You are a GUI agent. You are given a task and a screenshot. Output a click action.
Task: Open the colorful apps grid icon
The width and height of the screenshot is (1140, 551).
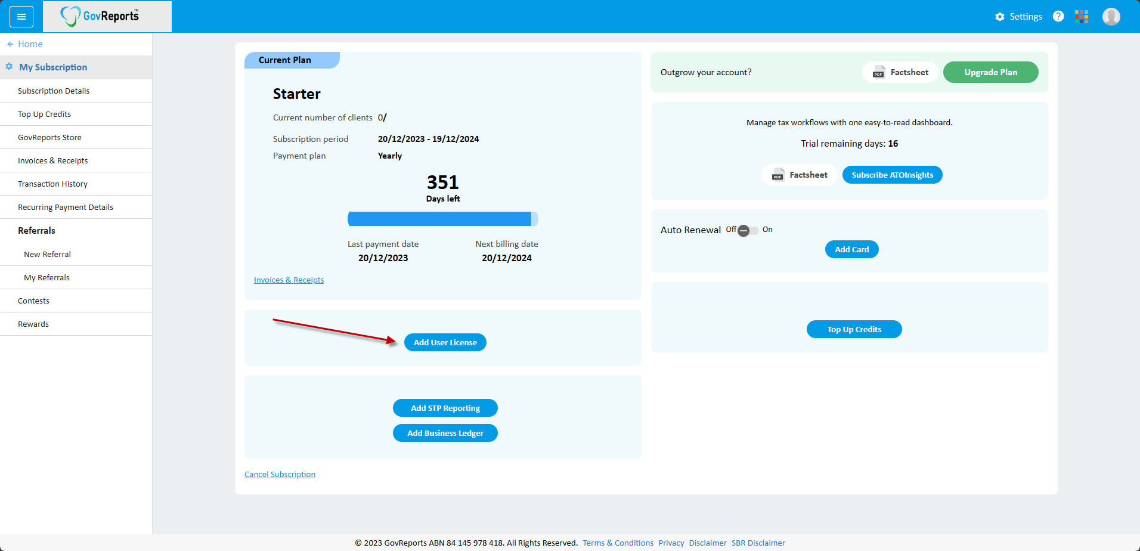[x=1082, y=17]
